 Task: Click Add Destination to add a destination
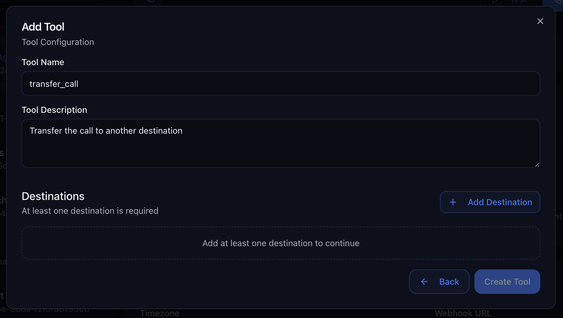[490, 202]
